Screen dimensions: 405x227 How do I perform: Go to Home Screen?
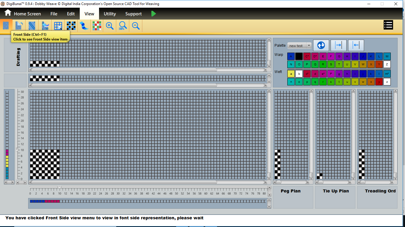[x=23, y=14]
